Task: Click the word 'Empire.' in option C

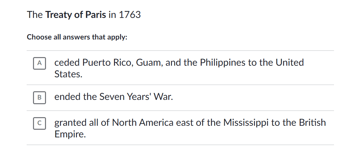Action: [70, 134]
